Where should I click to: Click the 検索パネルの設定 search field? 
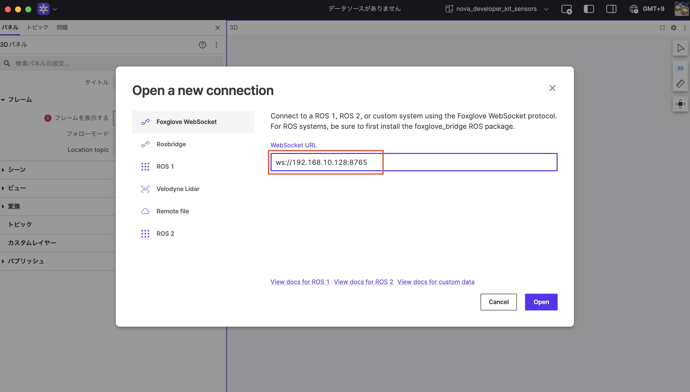coord(112,64)
